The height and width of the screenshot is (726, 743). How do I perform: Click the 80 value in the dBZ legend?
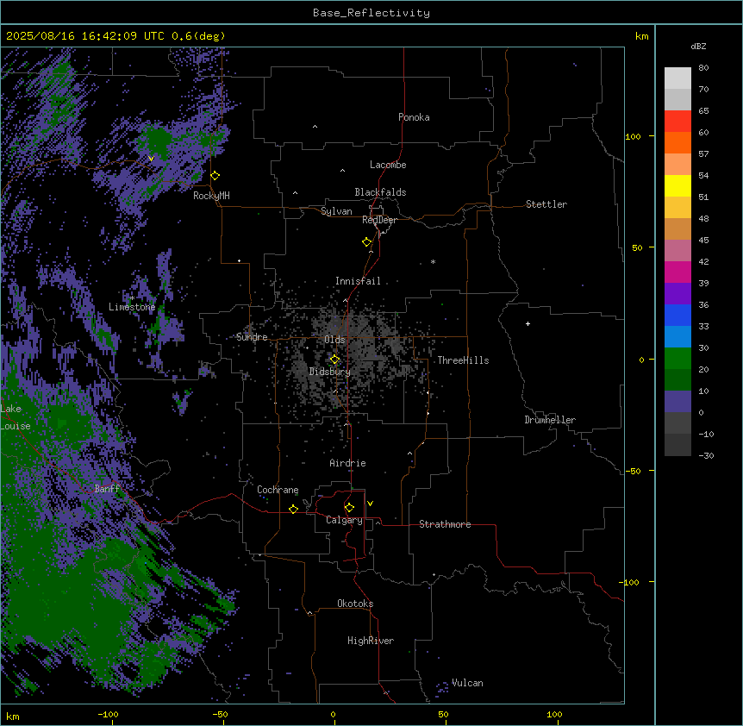point(703,68)
